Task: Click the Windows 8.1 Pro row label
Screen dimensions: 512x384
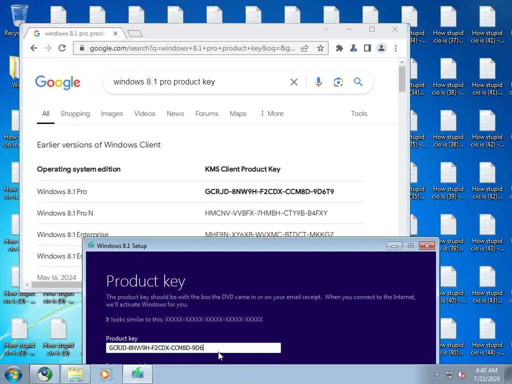Action: click(62, 191)
